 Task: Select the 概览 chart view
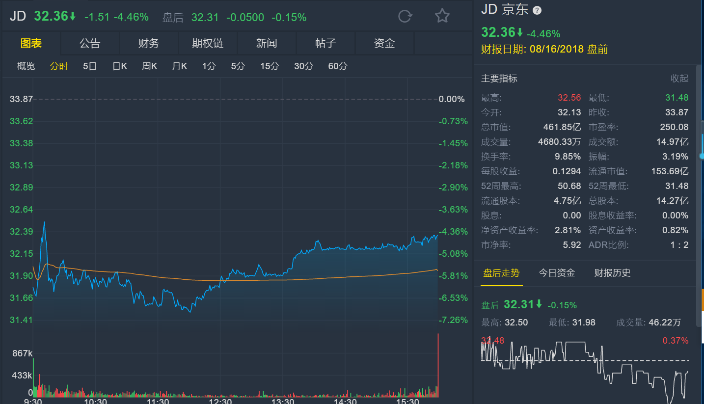26,66
